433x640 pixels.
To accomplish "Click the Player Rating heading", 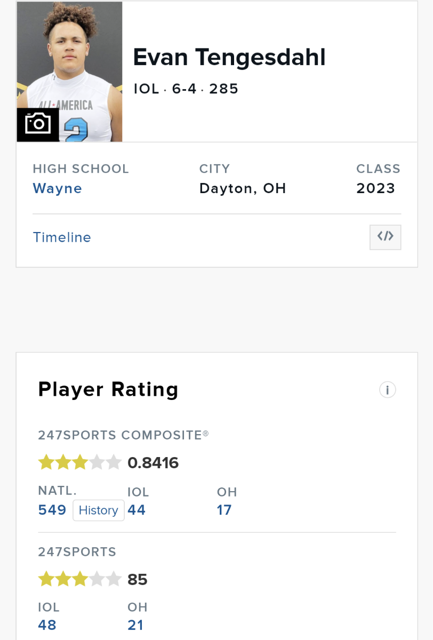I will 108,390.
